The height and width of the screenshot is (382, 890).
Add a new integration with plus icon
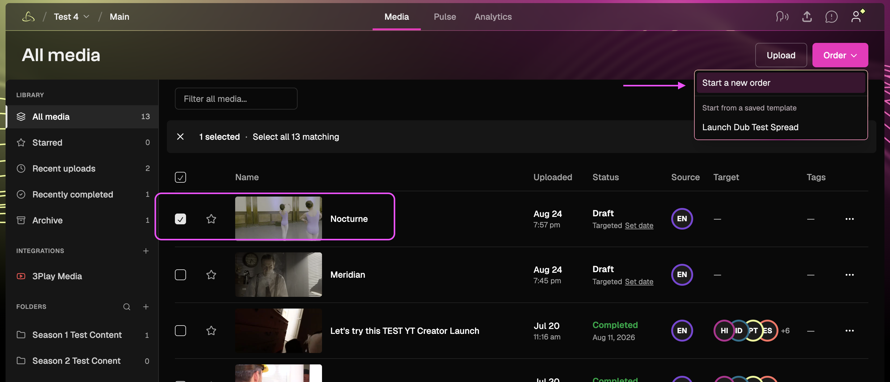tap(146, 251)
